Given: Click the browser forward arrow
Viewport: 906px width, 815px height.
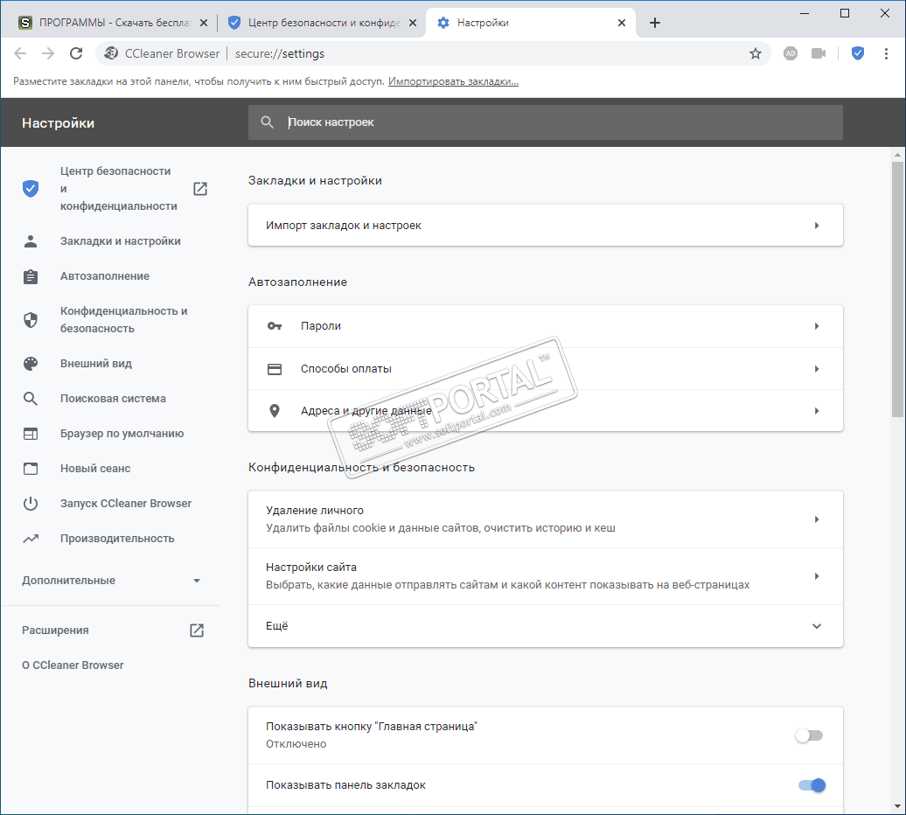Looking at the screenshot, I should pos(48,53).
